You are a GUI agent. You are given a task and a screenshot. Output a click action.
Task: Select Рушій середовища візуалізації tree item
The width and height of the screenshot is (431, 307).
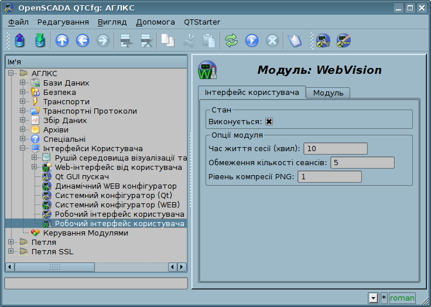click(x=121, y=158)
